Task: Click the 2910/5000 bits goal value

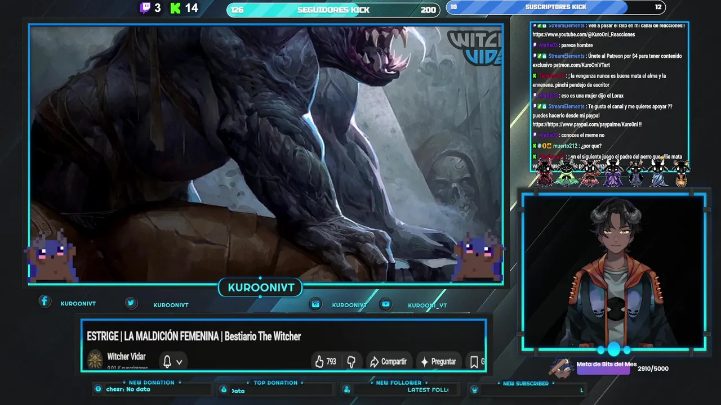Action: tap(653, 369)
